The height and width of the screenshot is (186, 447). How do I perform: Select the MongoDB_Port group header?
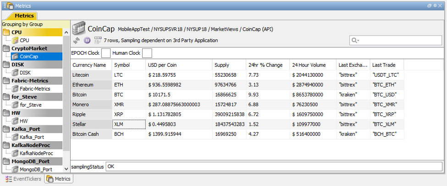(32, 161)
